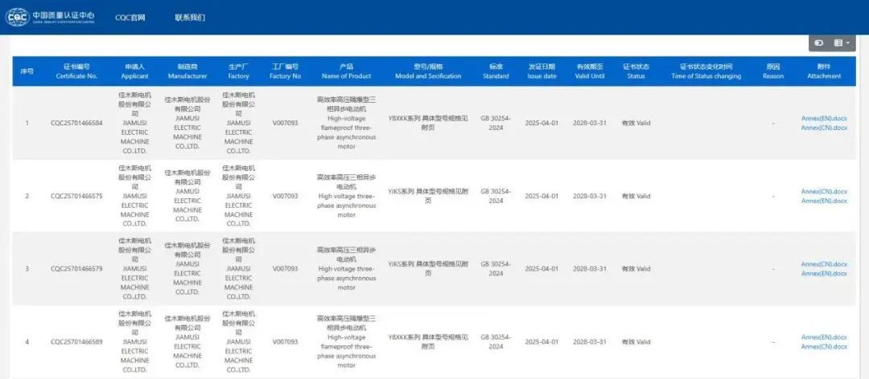The image size is (869, 379).
Task: Click GB 30254-2024 standard in row 1
Action: point(496,123)
